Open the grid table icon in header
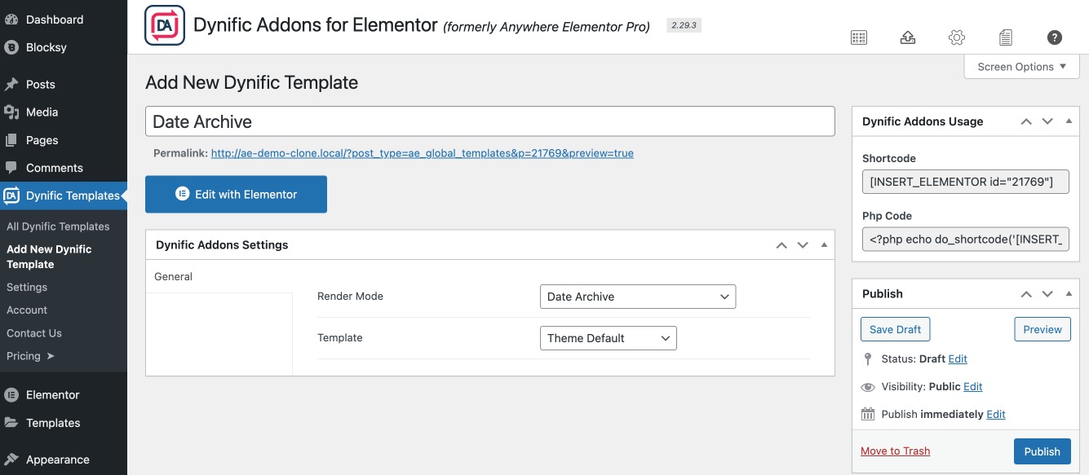1089x475 pixels. (x=858, y=37)
